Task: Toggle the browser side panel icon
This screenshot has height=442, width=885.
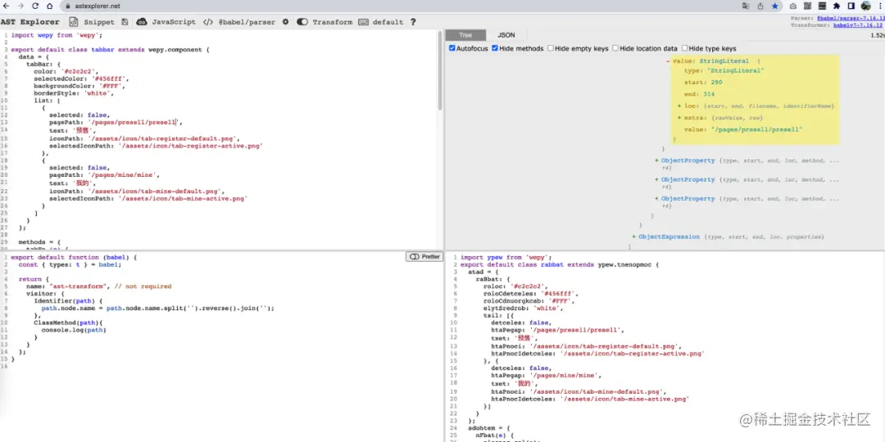Action: (x=851, y=7)
